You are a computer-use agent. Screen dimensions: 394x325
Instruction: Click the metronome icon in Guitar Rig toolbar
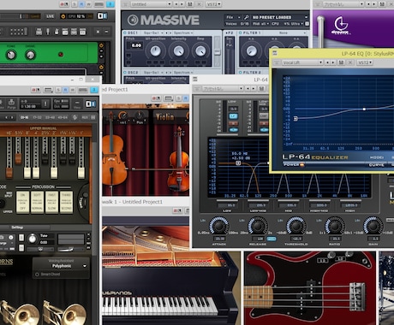point(57,32)
